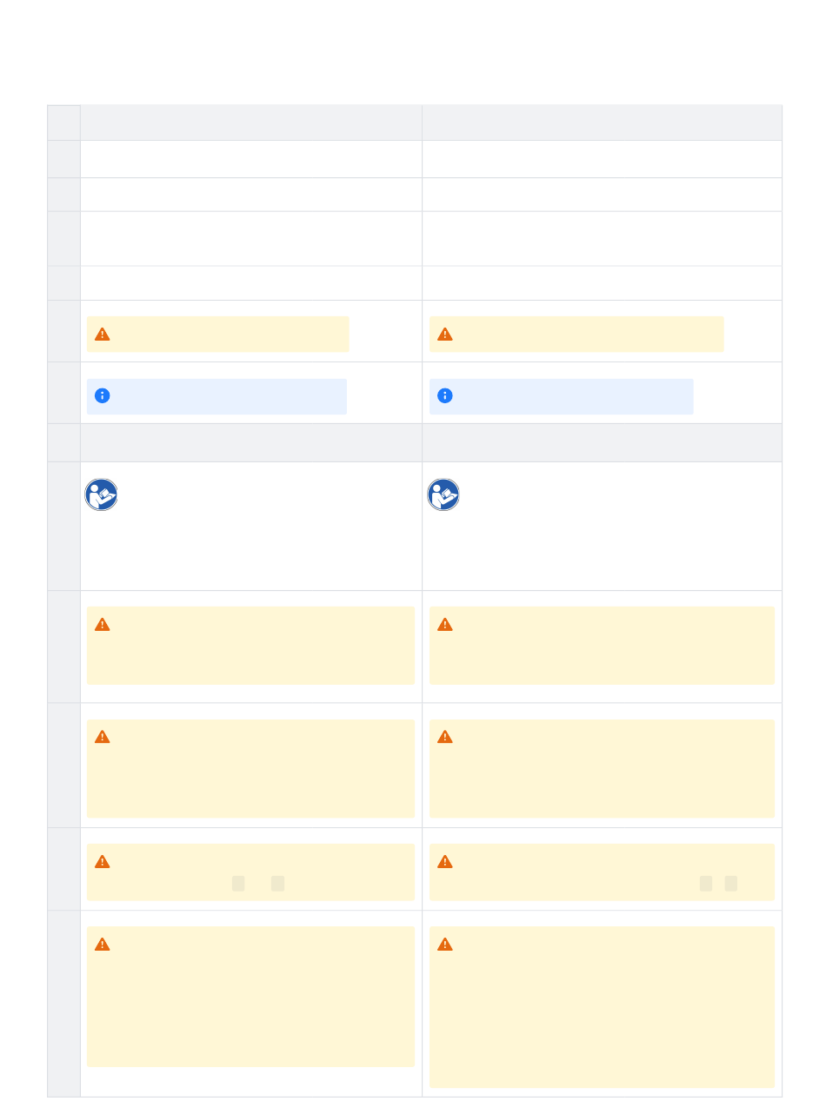The height and width of the screenshot is (1101, 826).
Task: Click the blue info banner body in left column
Action: (x=216, y=396)
